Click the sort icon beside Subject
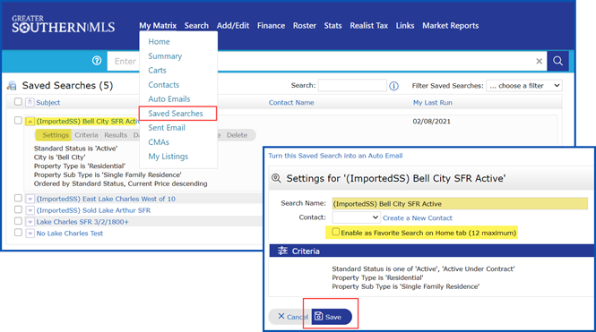This screenshot has width=596, height=332. coord(30,102)
